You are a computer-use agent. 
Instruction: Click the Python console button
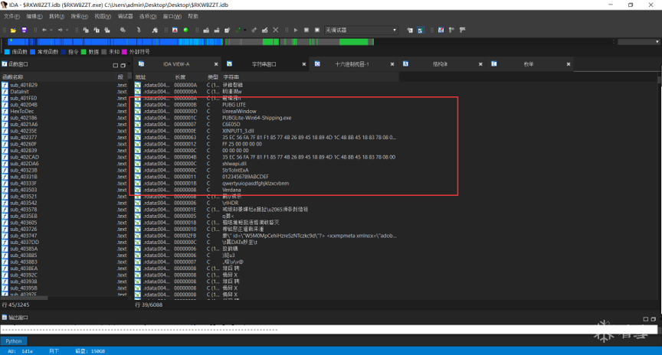point(14,341)
